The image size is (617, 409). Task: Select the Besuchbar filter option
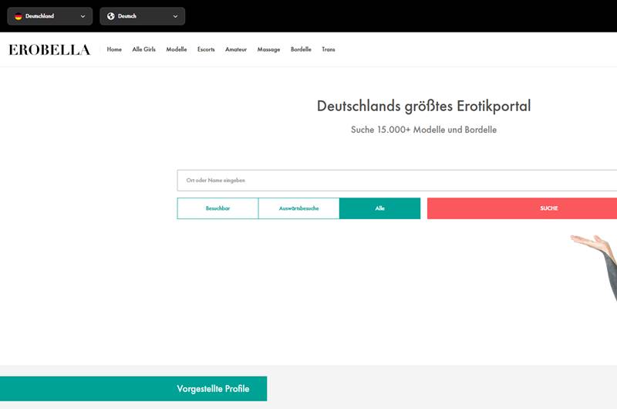pyautogui.click(x=217, y=208)
